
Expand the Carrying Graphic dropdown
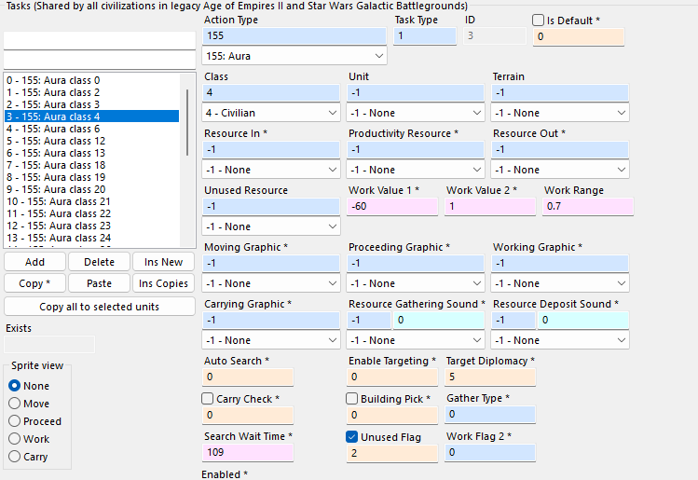(270, 340)
